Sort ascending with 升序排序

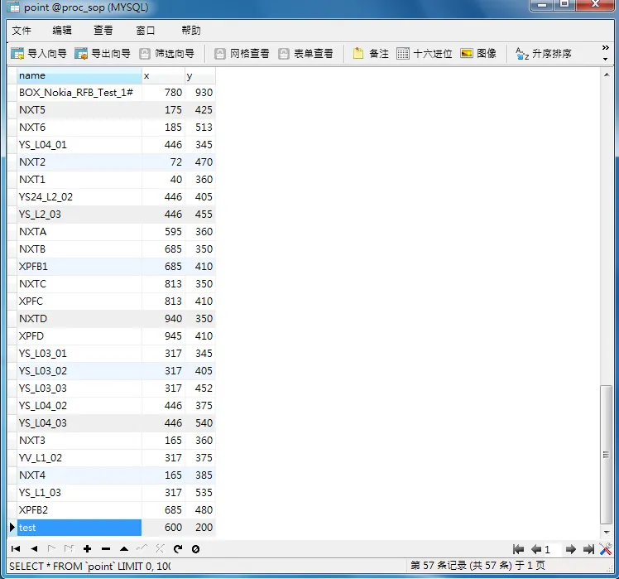[544, 53]
